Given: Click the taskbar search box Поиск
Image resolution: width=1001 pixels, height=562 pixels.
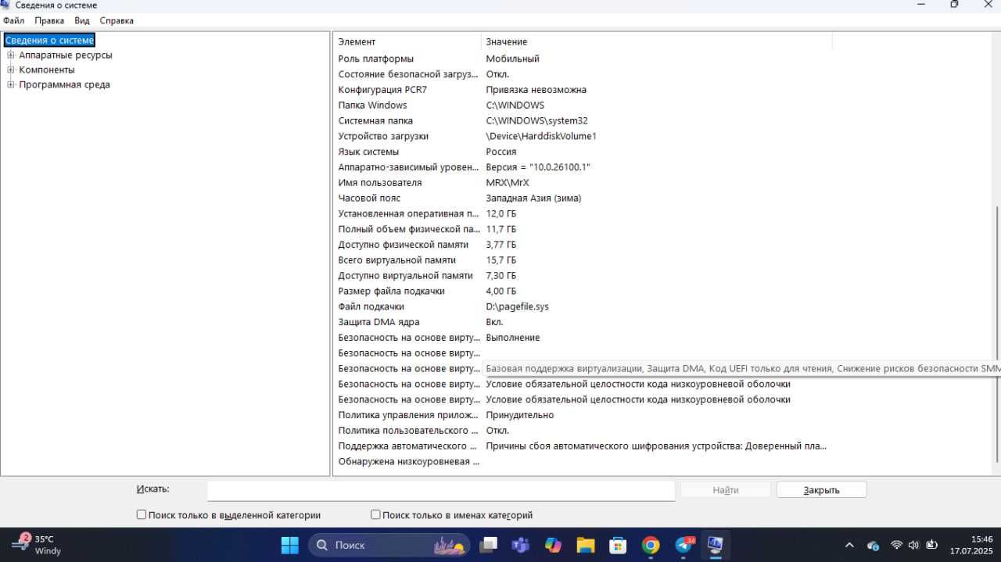Looking at the screenshot, I should click(389, 545).
